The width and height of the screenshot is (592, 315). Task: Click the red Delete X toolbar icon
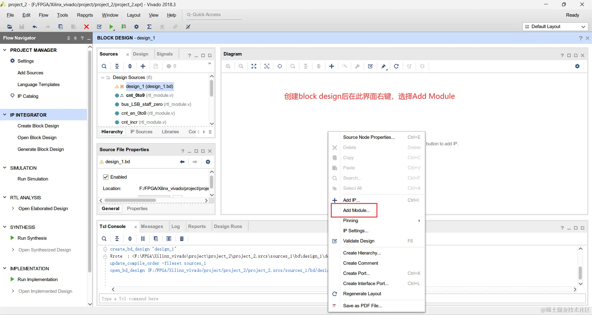(86, 27)
